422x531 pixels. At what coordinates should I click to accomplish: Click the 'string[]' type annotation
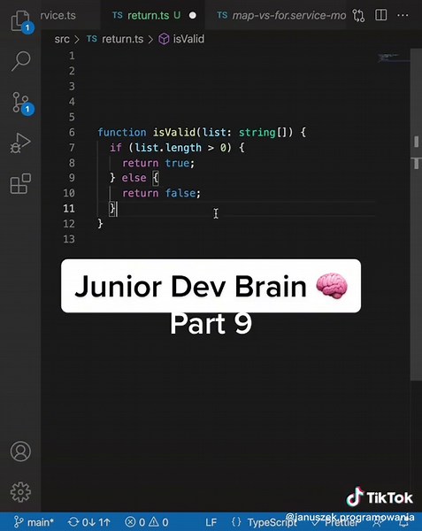click(263, 132)
